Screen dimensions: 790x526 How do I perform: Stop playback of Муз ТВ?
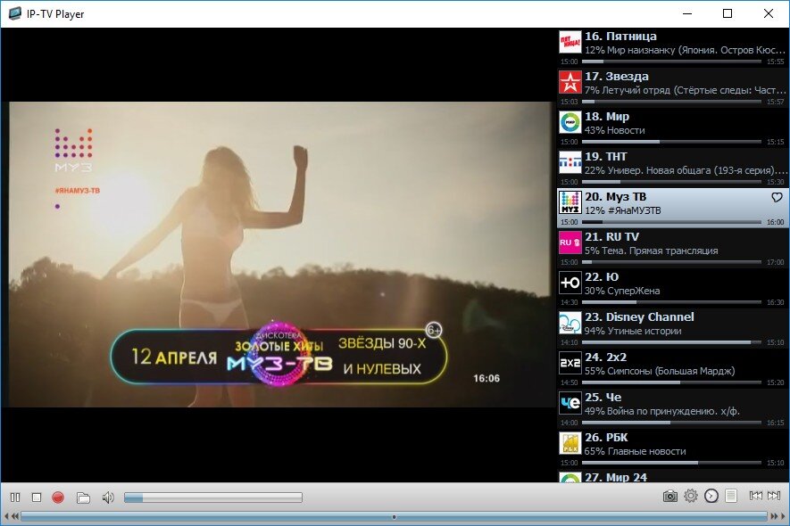pos(36,496)
